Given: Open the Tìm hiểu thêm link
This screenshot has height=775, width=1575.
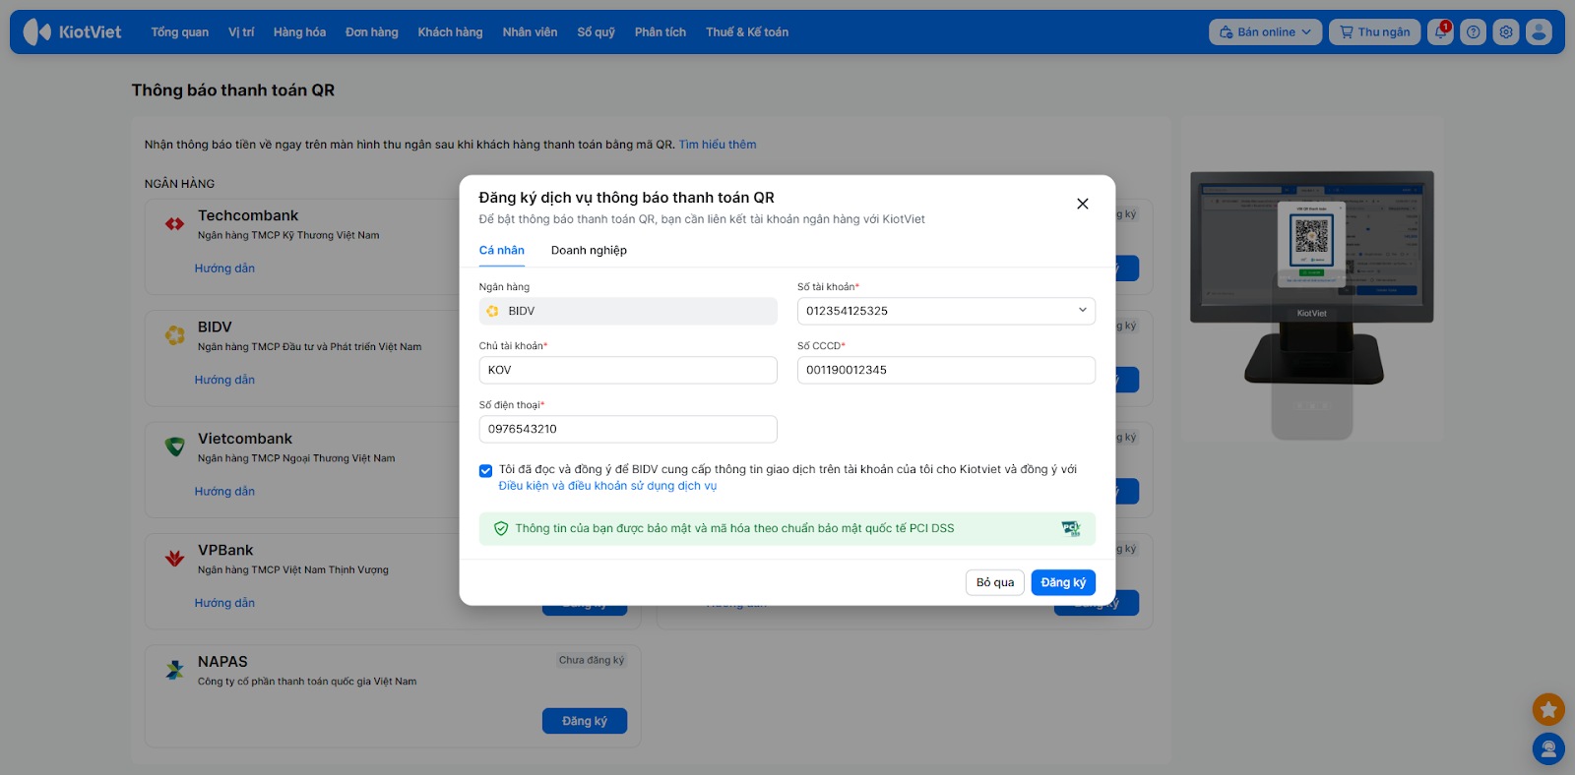Looking at the screenshot, I should pos(718,145).
